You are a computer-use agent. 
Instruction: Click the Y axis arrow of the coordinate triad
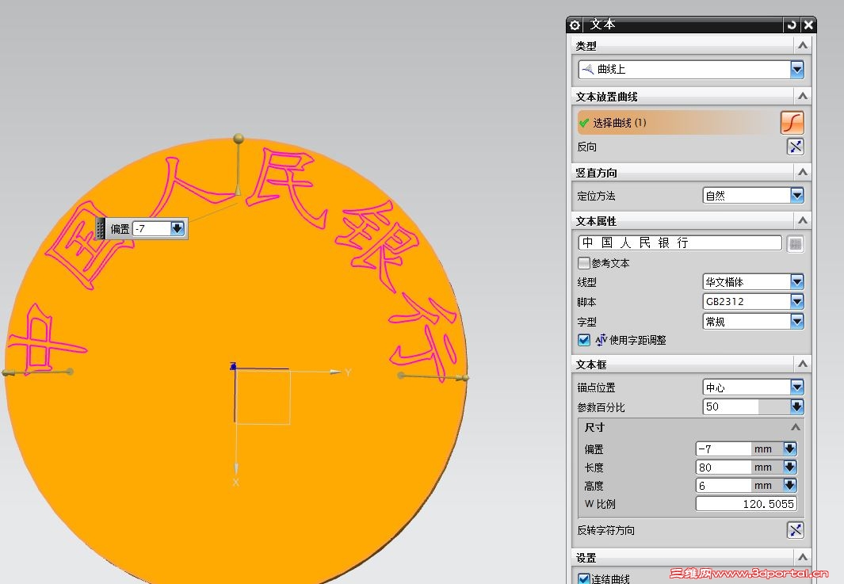[x=334, y=372]
